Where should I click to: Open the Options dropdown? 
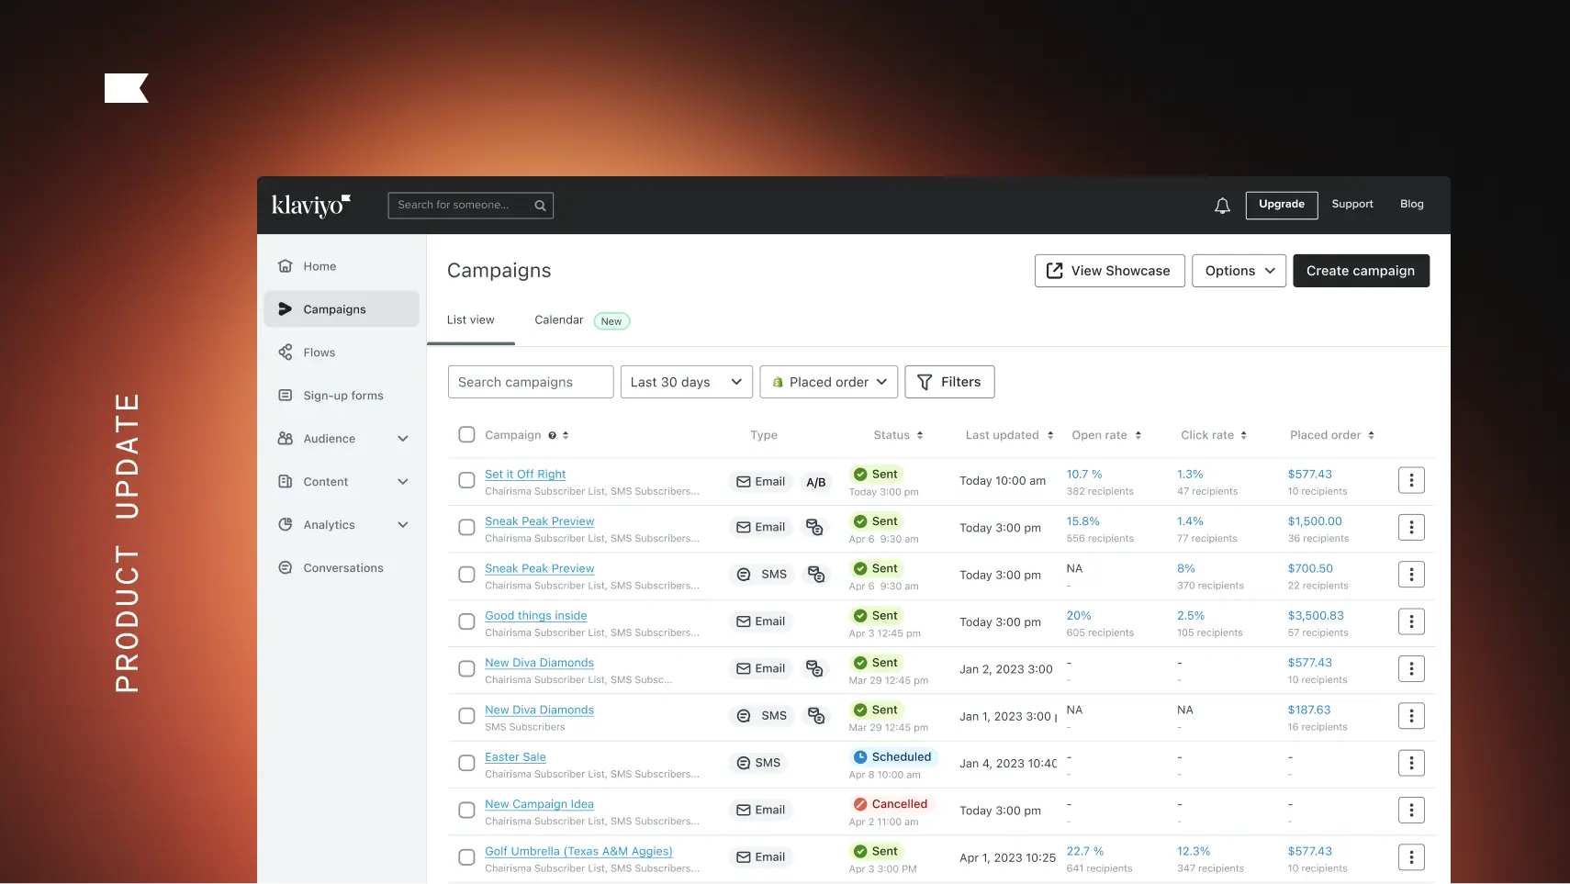click(1239, 271)
